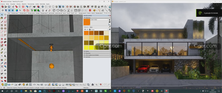Image resolution: width=222 pixels, height=93 pixels.
Task: Open the fachada scene tab
Action: click(38, 13)
